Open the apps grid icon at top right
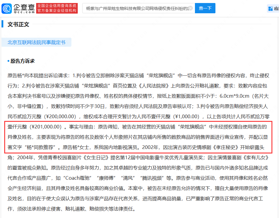This screenshot has width=279, height=218. click(271, 8)
